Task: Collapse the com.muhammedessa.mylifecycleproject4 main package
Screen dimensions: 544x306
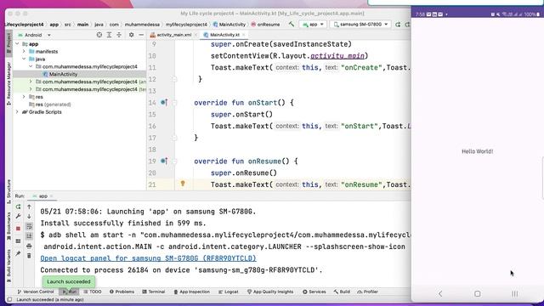Action: point(31,66)
